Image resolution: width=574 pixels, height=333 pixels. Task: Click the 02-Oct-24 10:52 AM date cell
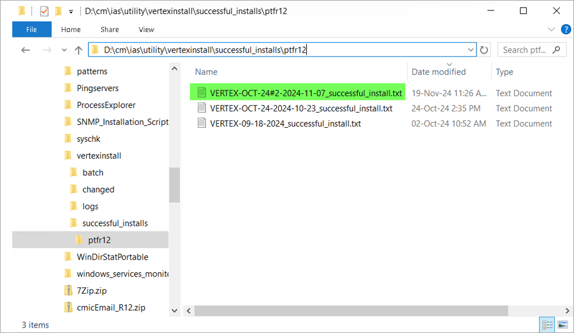click(449, 124)
